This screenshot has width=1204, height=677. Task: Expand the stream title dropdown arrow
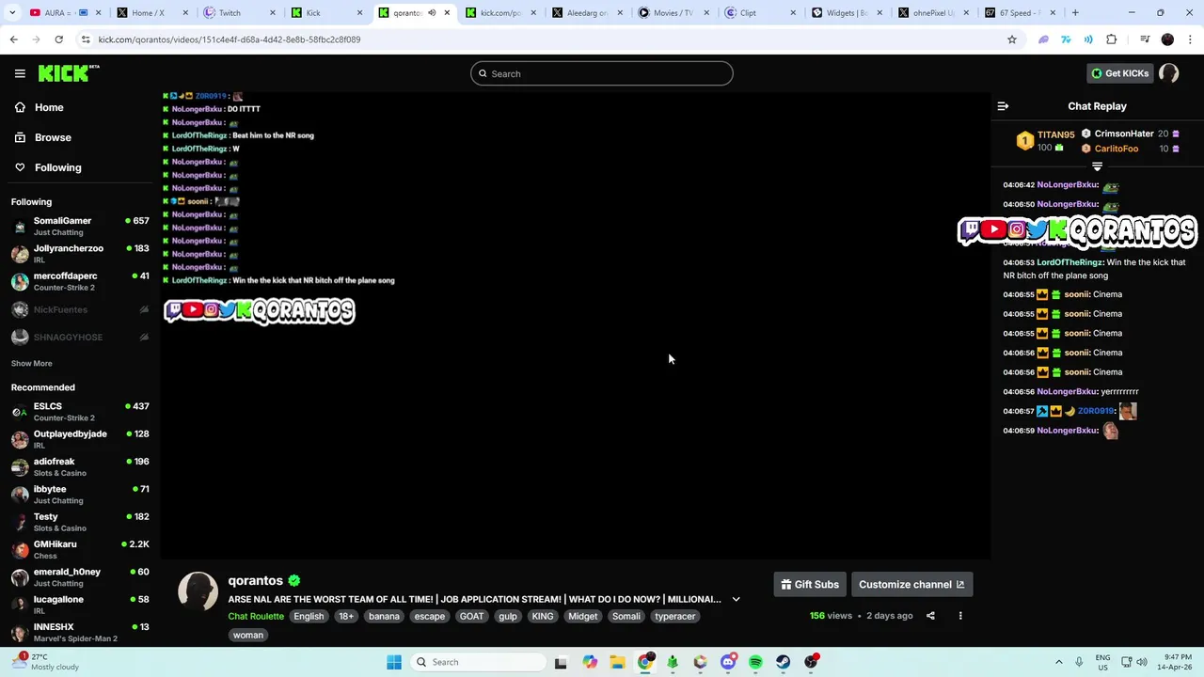point(736,599)
